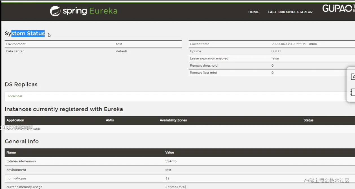This screenshot has height=189, width=355.
Task: Select the Environment row label
Action: (16, 44)
